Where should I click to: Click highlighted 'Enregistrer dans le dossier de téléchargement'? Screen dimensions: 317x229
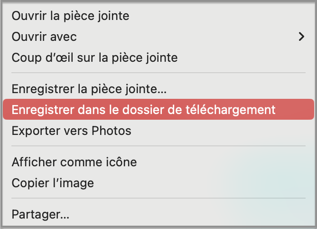pyautogui.click(x=143, y=110)
